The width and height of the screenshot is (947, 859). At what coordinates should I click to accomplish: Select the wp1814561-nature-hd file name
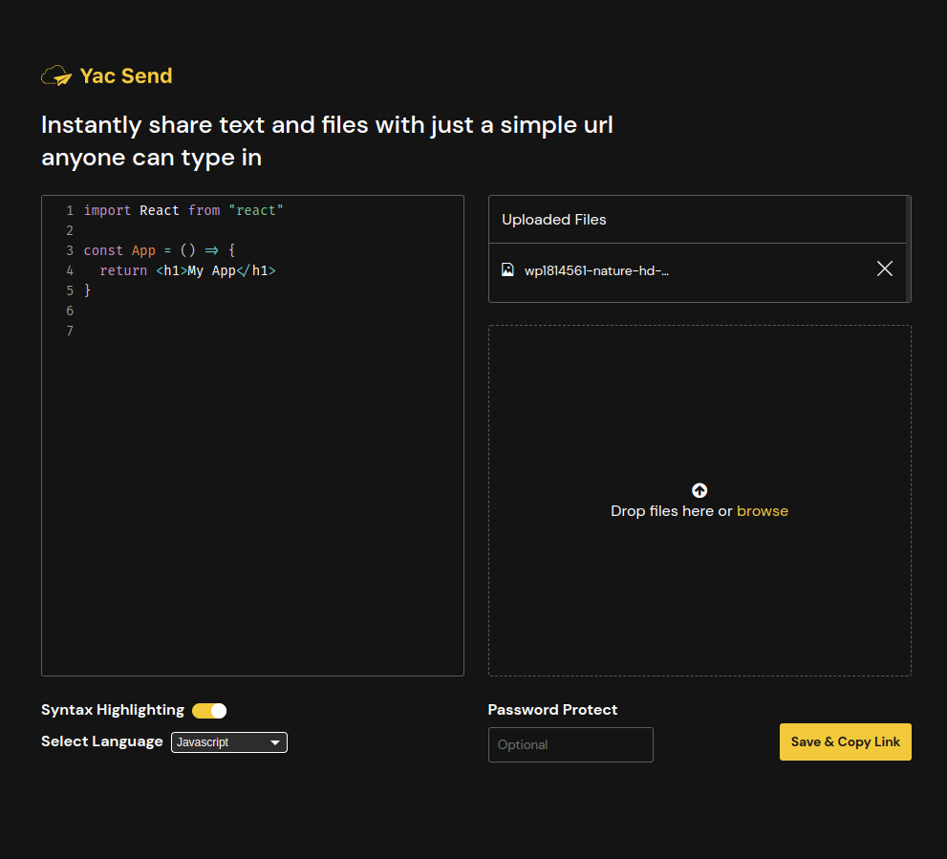[596, 270]
